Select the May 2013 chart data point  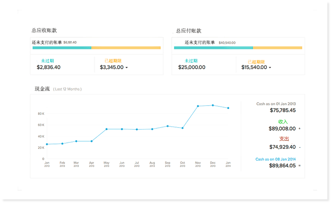tap(107, 129)
